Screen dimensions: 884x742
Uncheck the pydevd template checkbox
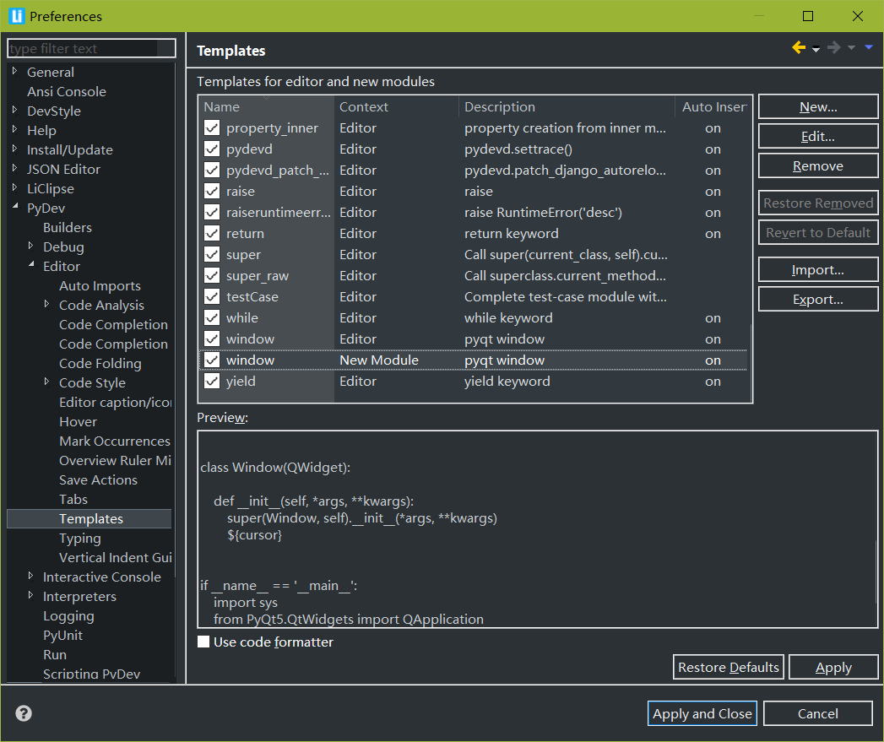pyautogui.click(x=212, y=149)
